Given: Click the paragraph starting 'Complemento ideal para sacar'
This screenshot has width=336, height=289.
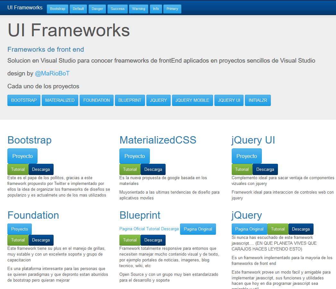Looking at the screenshot, I should point(283,181).
